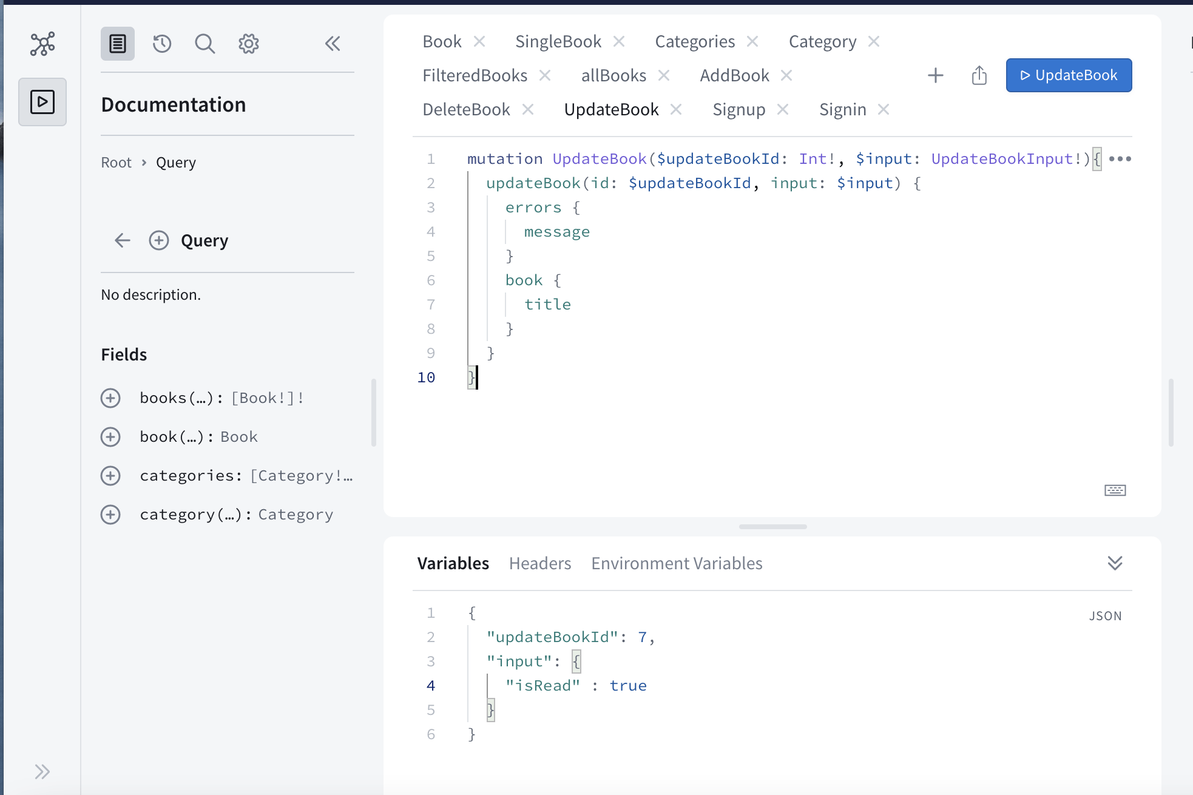The width and height of the screenshot is (1193, 795).
Task: Add all Query fields with plus circle
Action: tap(159, 240)
